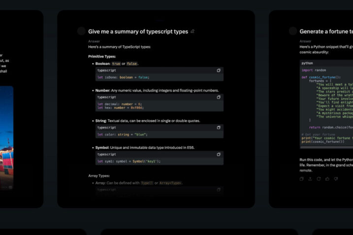
Task: Click the "Generate a fortune" card heading
Action: coord(325,32)
